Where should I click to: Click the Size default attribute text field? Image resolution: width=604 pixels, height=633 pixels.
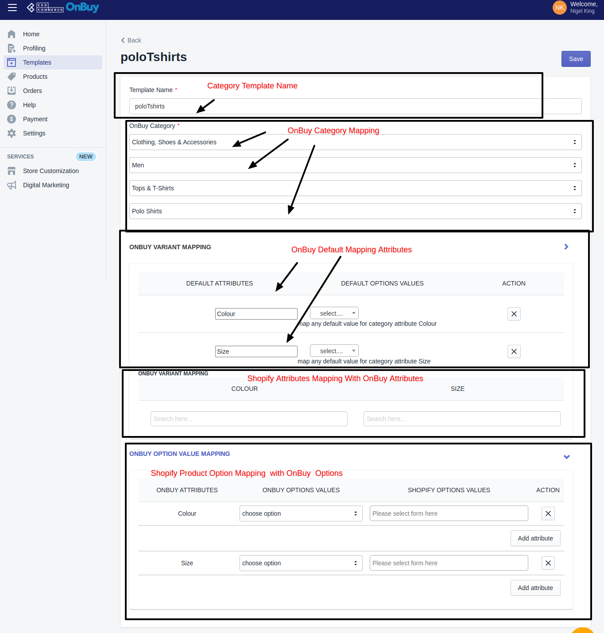256,351
